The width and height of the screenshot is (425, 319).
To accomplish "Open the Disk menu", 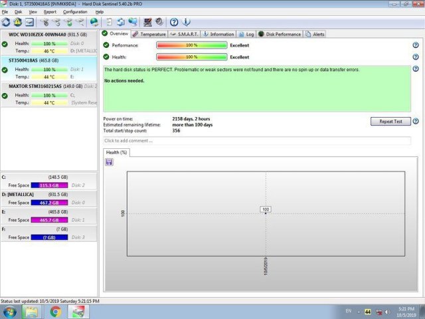I will coord(18,12).
